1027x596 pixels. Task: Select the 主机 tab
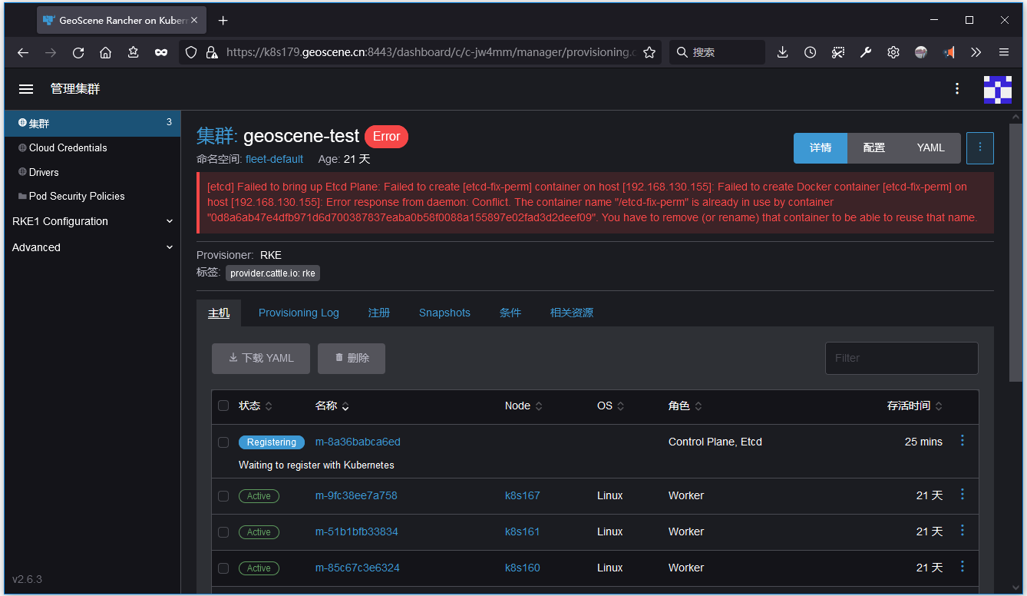click(219, 313)
